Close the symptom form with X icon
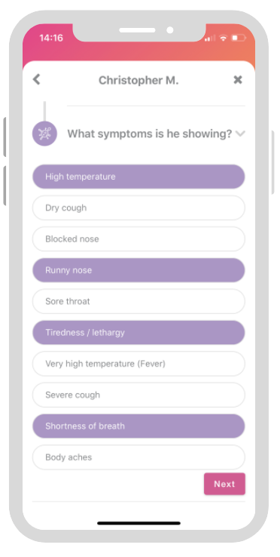 (238, 80)
